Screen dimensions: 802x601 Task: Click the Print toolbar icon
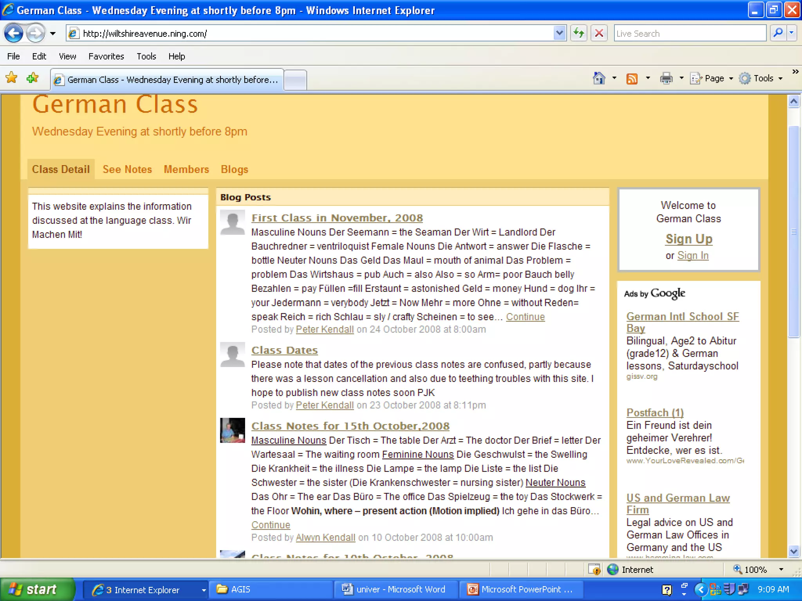point(666,79)
